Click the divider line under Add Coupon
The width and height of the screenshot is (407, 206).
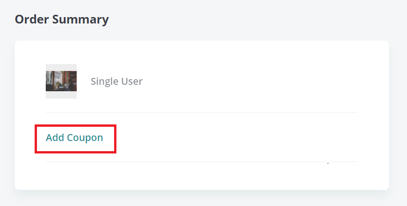(202, 162)
